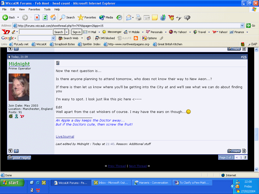The image size is (259, 194).
Task: Open the LiveJournal signature link
Action: click(65, 137)
